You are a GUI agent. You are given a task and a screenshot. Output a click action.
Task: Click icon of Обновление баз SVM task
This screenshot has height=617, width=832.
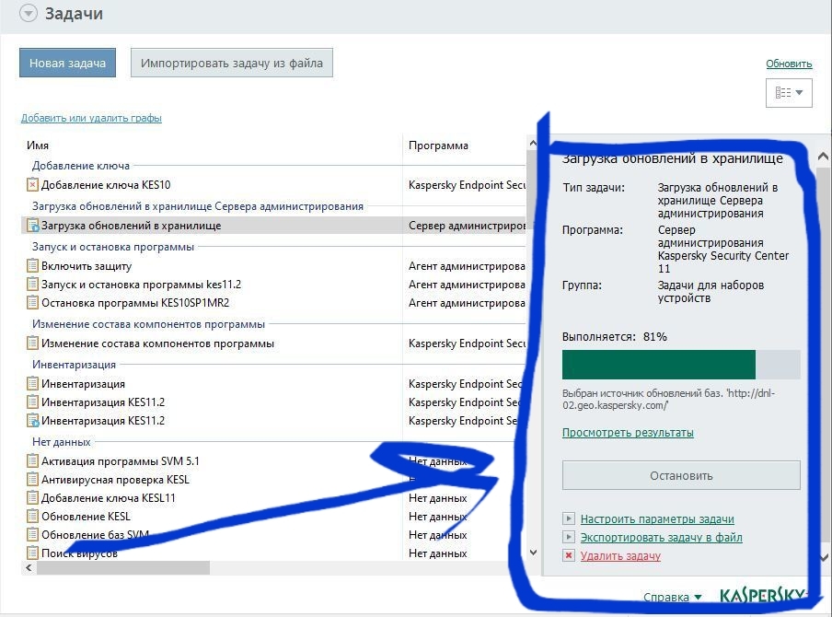click(x=32, y=535)
